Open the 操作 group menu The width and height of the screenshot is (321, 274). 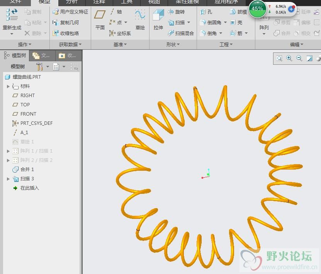25,44
